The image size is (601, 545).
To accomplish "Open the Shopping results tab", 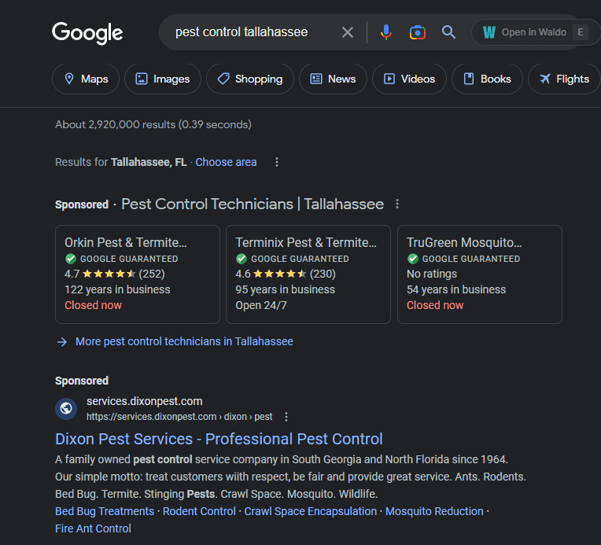I will click(249, 79).
